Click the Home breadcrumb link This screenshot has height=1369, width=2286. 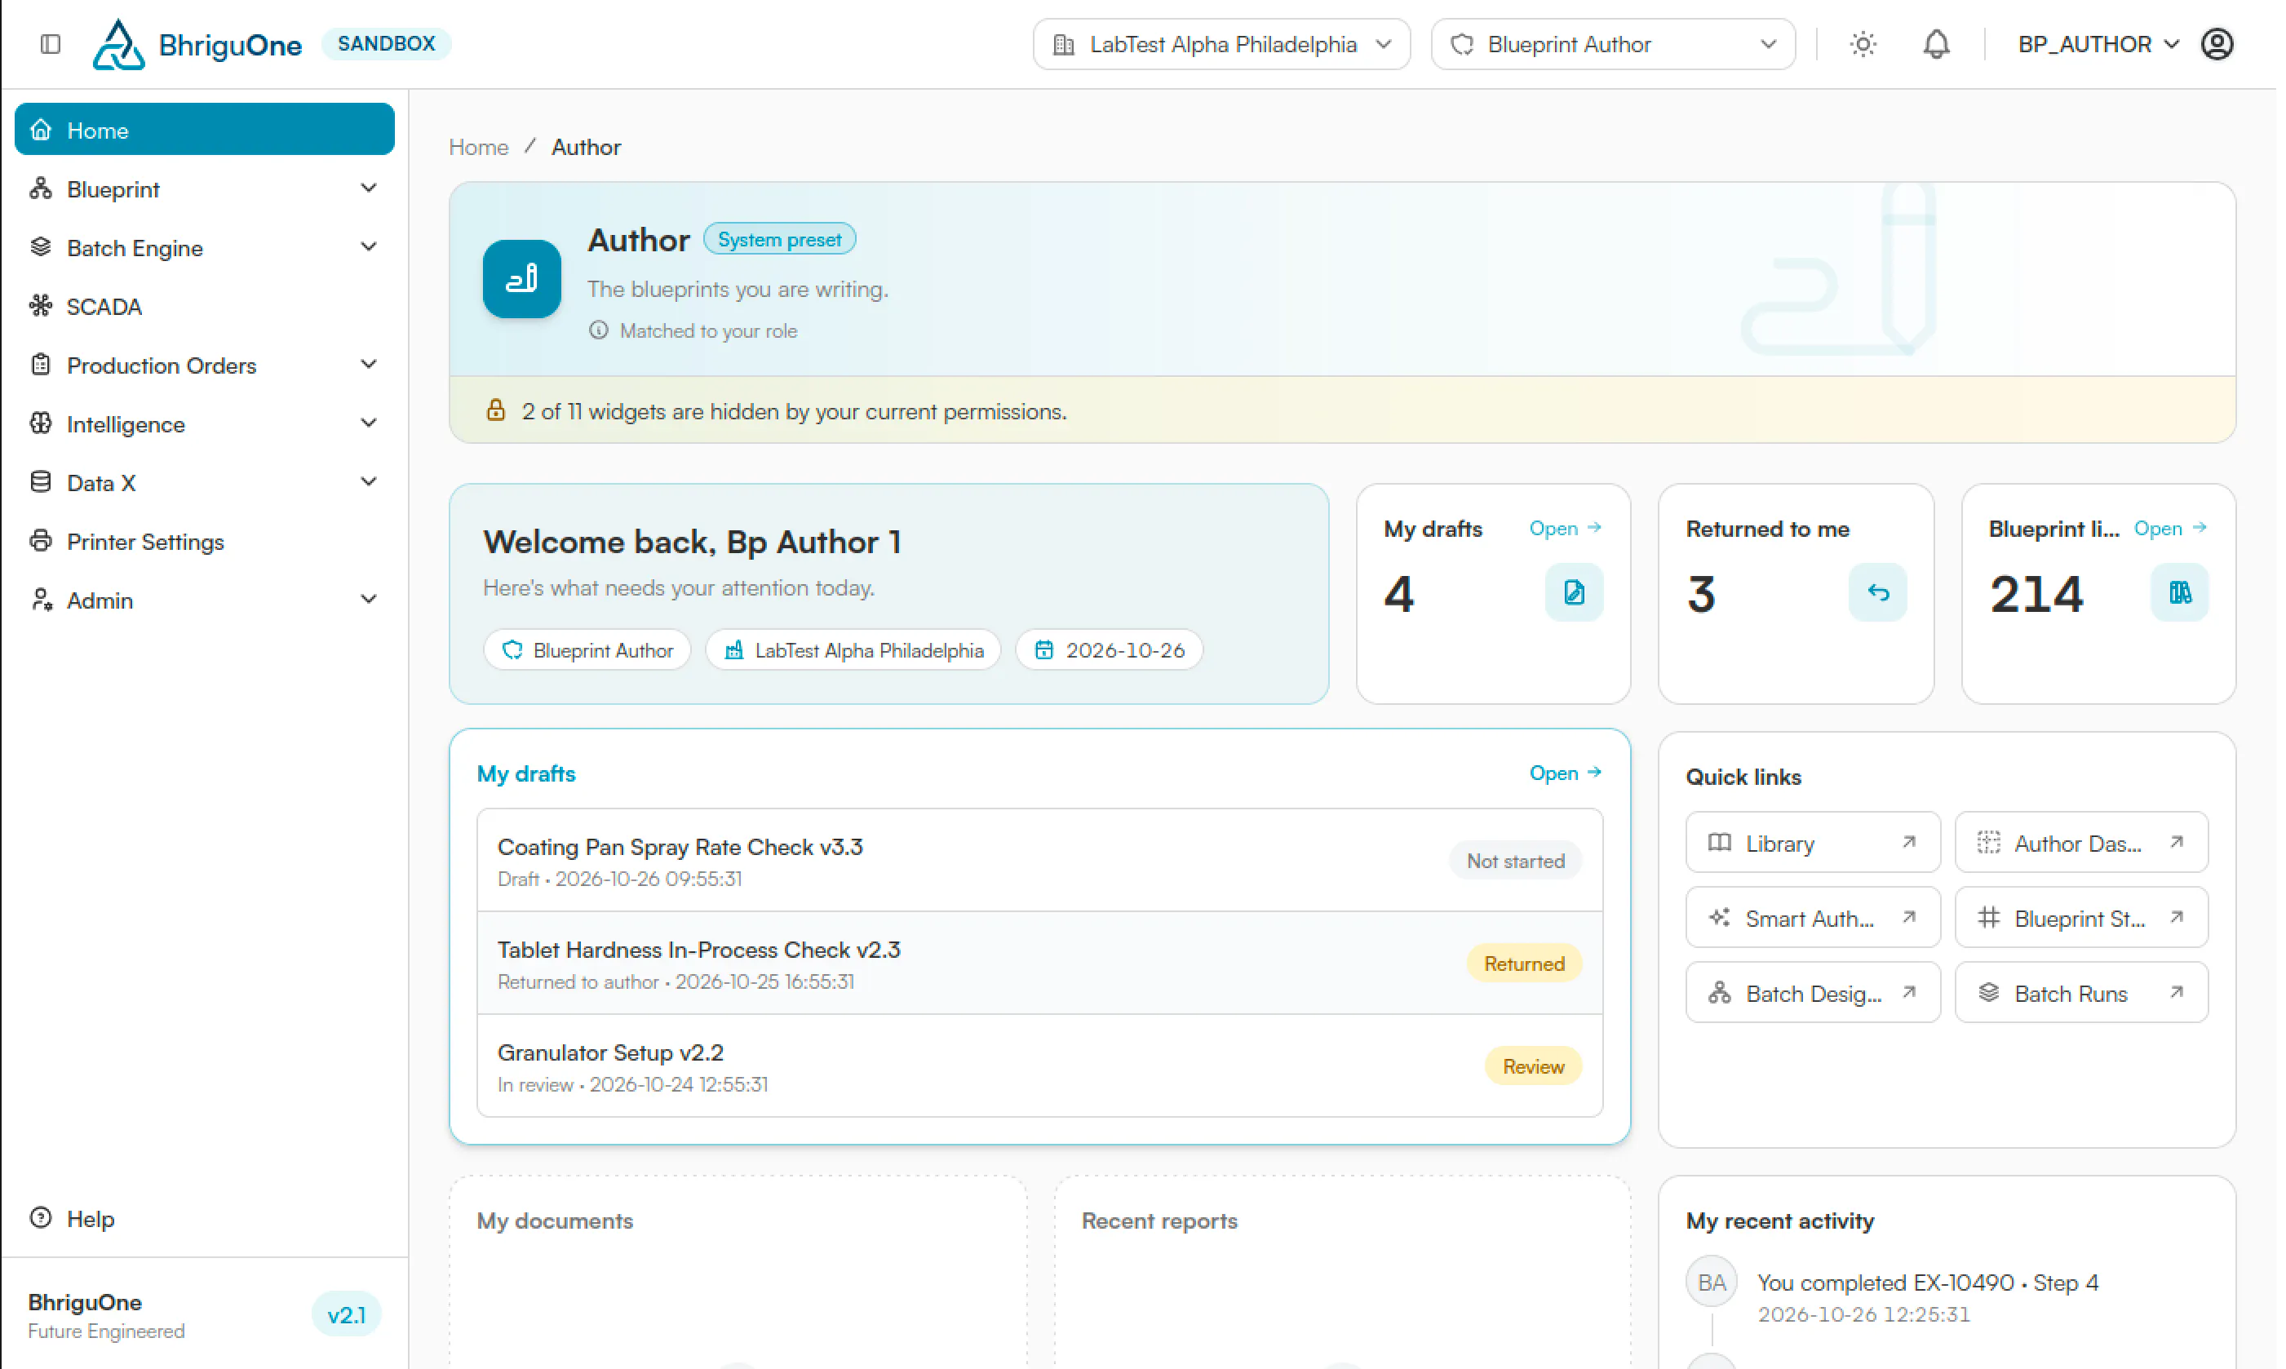point(479,147)
